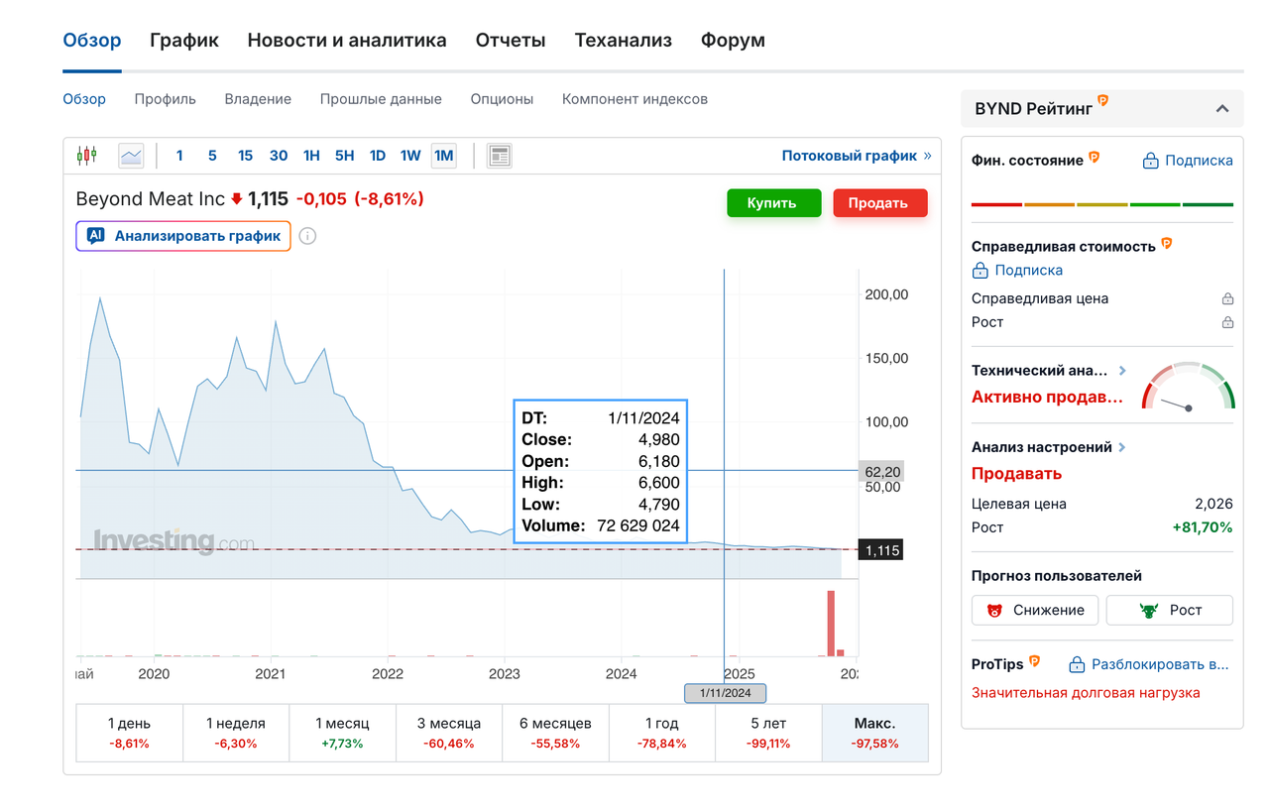
Task: Open the Форум tab
Action: [x=733, y=41]
